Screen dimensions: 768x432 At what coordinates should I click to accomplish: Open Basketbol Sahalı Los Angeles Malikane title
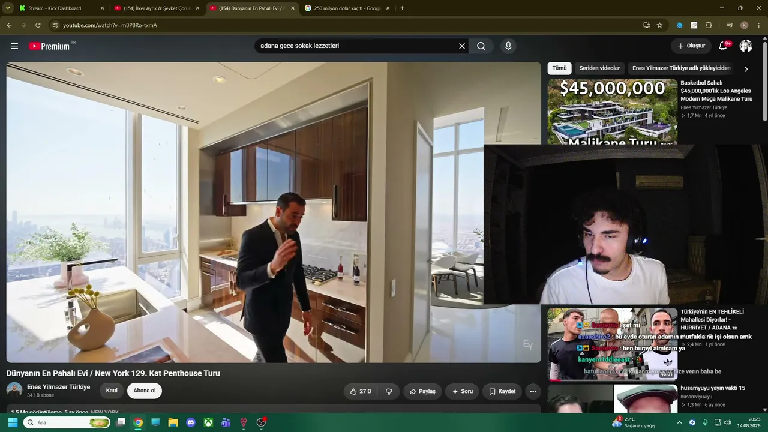[716, 91]
